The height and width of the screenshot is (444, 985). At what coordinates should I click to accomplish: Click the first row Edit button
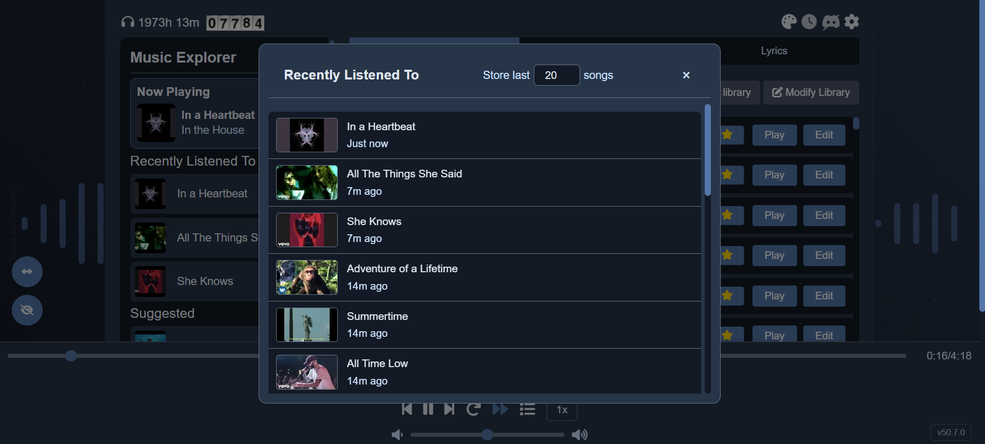tap(824, 135)
